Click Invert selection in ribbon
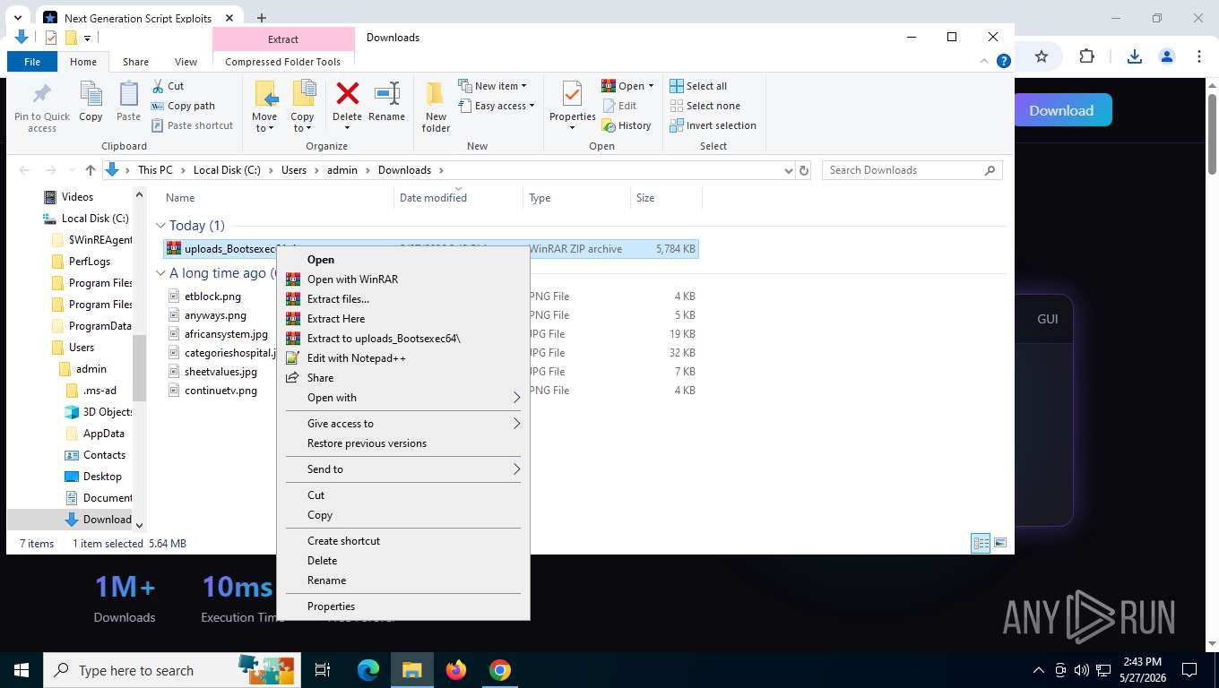 coord(713,125)
